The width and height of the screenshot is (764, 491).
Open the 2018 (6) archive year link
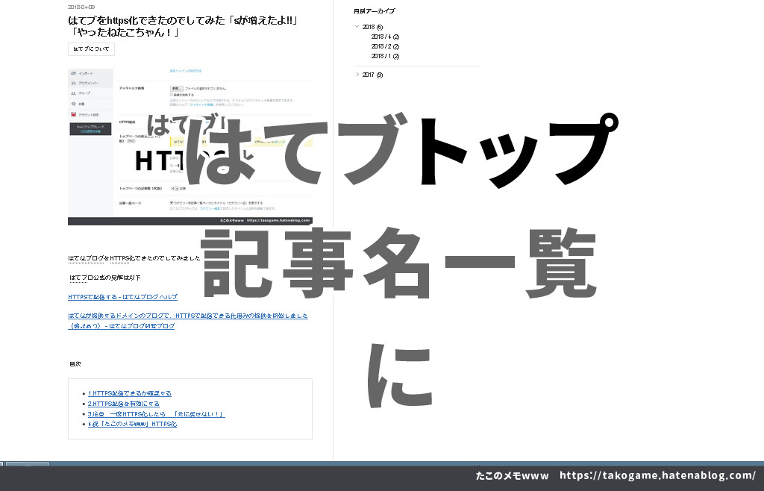coord(373,28)
